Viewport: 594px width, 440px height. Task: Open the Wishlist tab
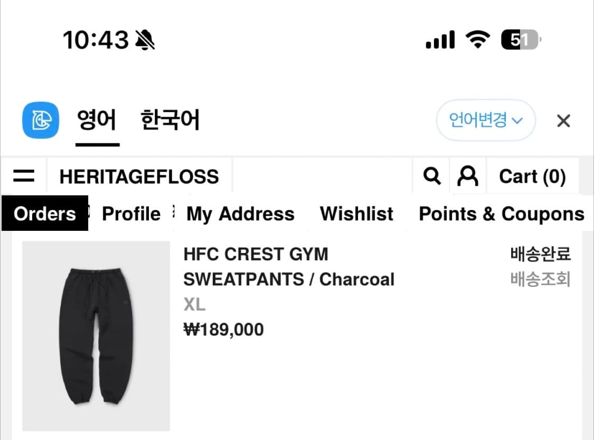(356, 213)
